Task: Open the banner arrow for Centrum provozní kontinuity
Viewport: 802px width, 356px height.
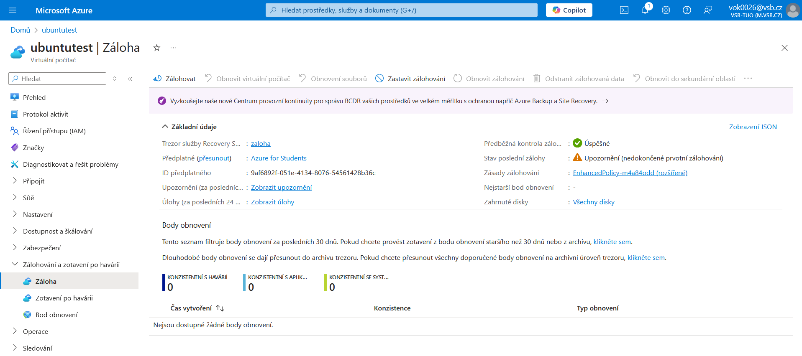Action: click(x=605, y=101)
